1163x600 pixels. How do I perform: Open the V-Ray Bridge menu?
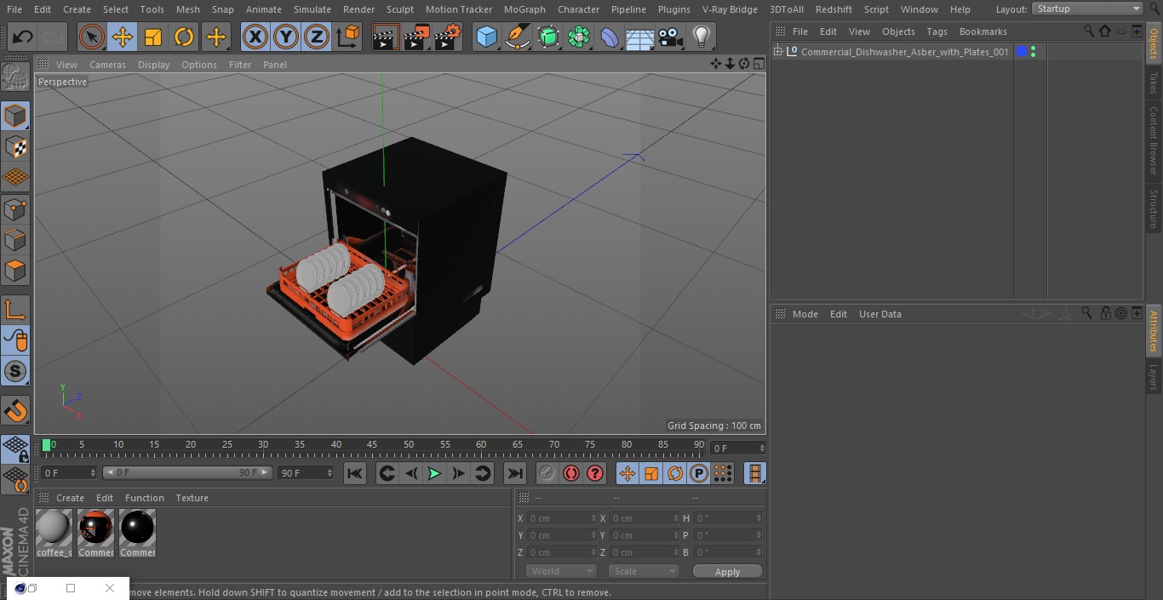[x=730, y=9]
